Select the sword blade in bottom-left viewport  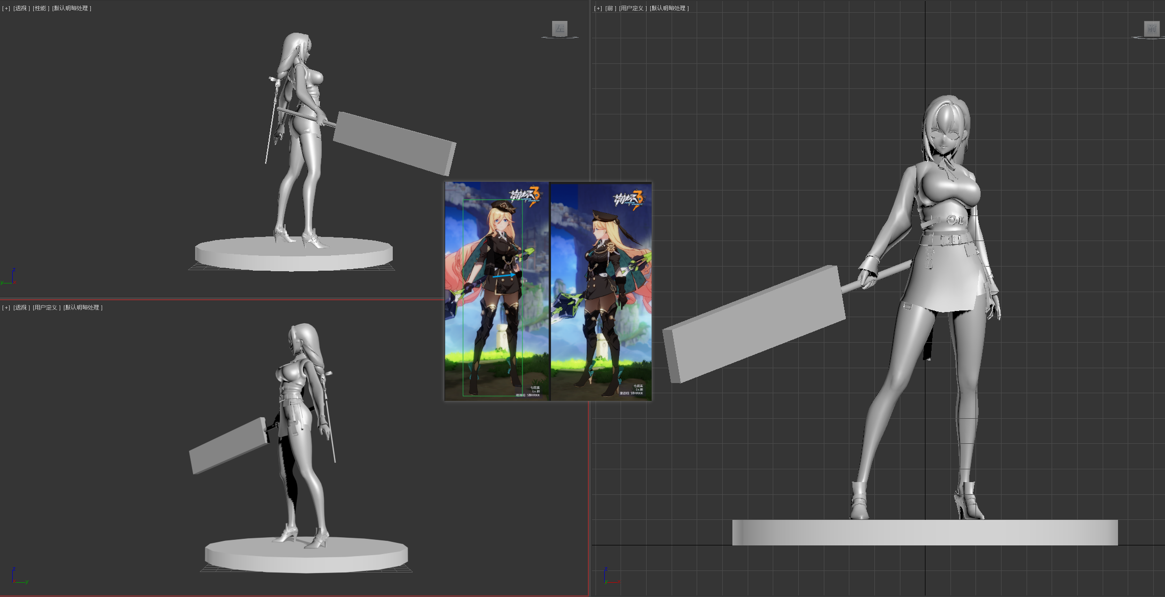click(x=228, y=445)
